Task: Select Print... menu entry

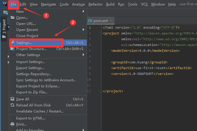Action: point(48,124)
